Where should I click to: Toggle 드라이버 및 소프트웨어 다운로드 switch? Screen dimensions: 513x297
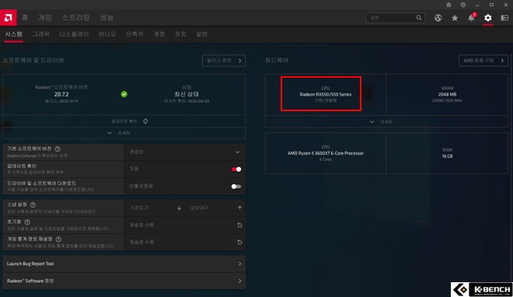tap(236, 187)
